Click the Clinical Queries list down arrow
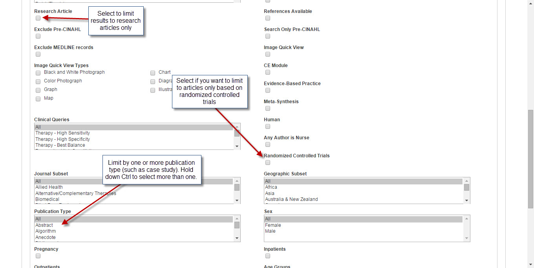534x268 pixels. click(237, 146)
